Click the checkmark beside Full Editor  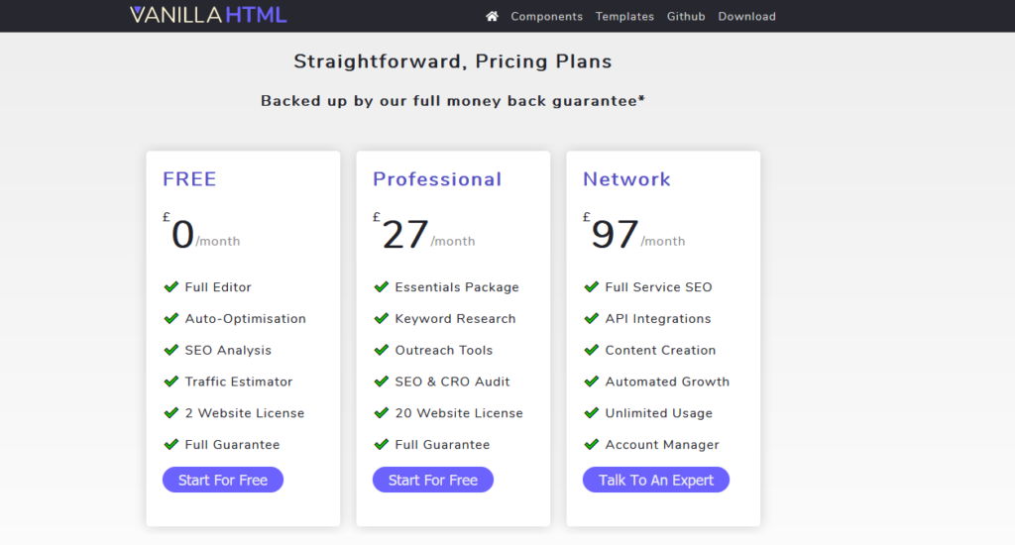tap(170, 286)
